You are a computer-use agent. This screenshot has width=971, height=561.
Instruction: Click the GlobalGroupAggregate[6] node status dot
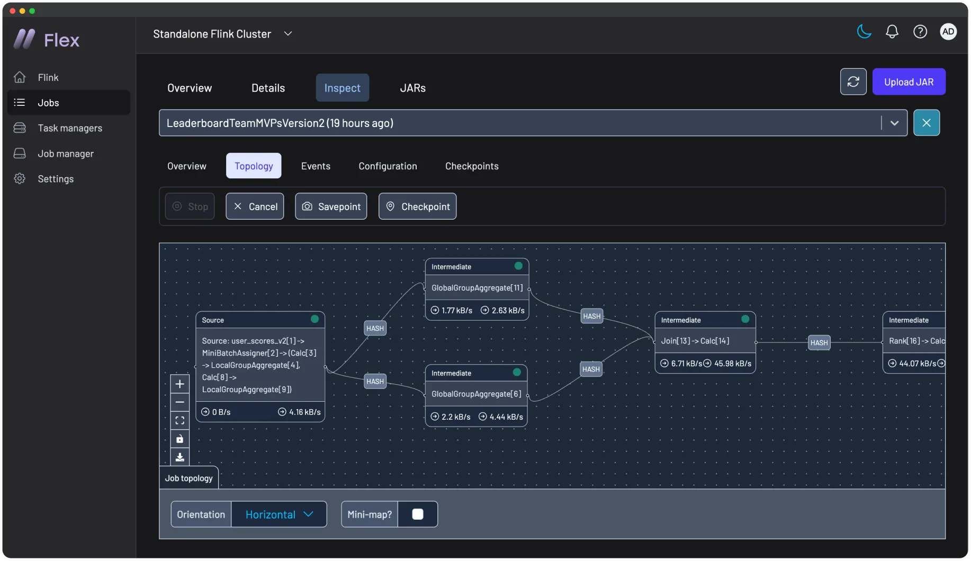click(517, 372)
